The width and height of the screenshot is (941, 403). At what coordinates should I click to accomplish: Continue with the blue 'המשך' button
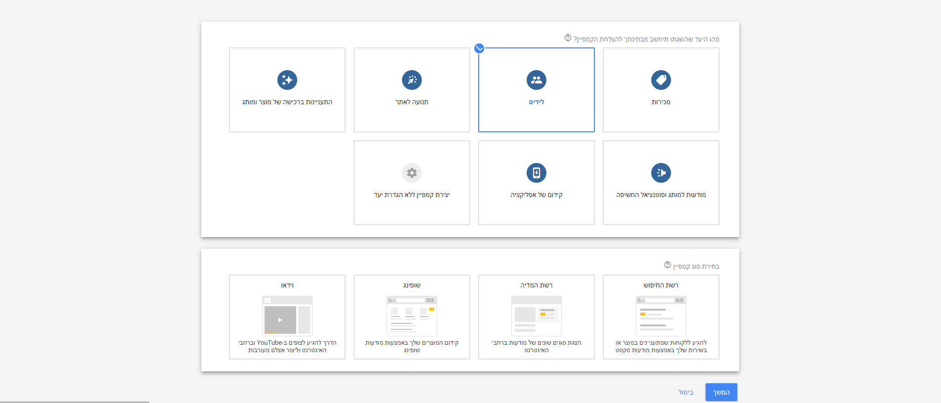coord(721,392)
